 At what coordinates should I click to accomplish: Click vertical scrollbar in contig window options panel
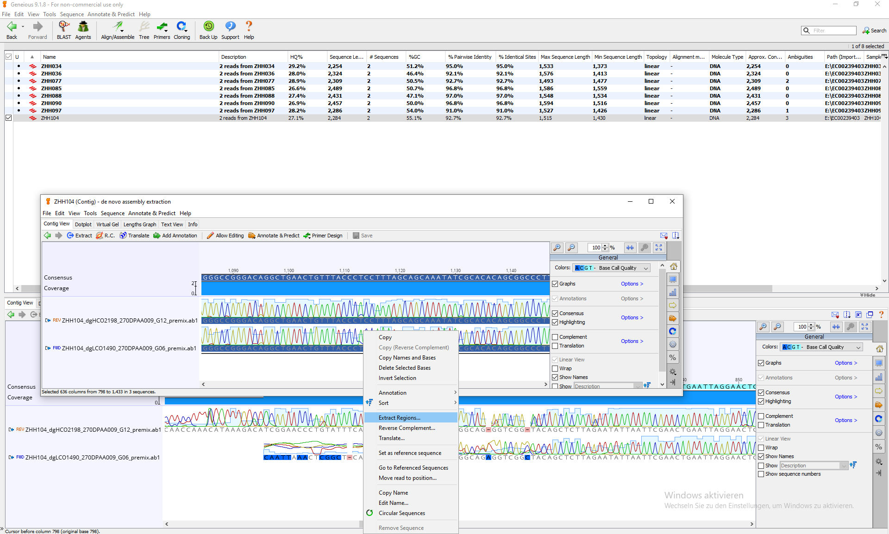pyautogui.click(x=662, y=319)
